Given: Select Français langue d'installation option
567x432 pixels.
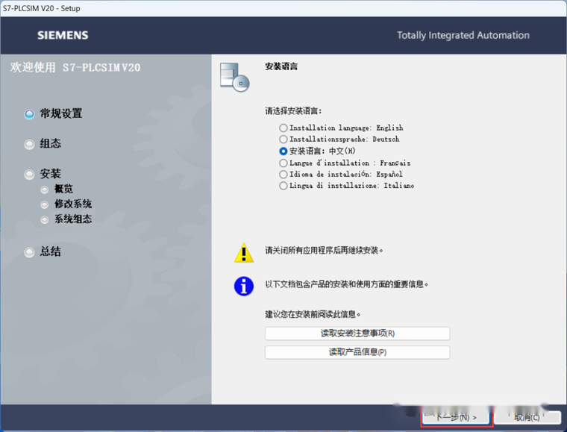Looking at the screenshot, I should pyautogui.click(x=283, y=163).
